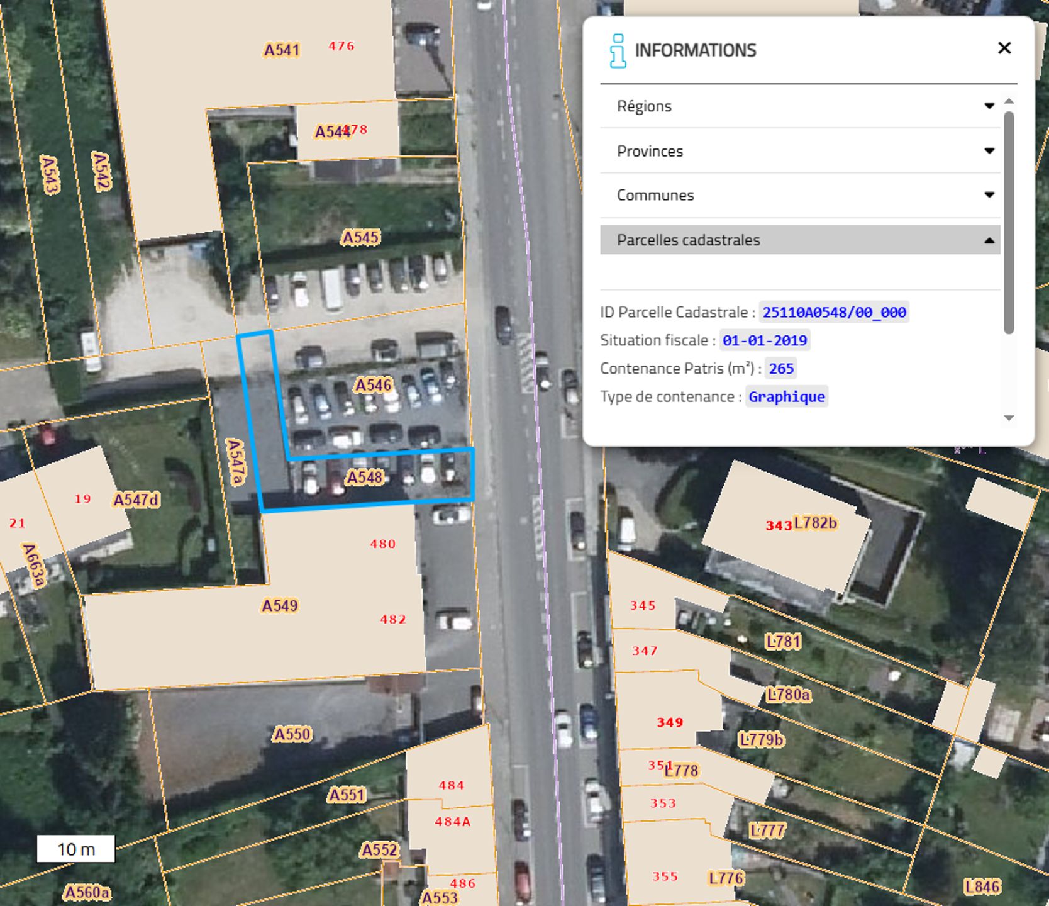The height and width of the screenshot is (906, 1049).
Task: Click the Contenance Patris value 265
Action: click(x=780, y=369)
